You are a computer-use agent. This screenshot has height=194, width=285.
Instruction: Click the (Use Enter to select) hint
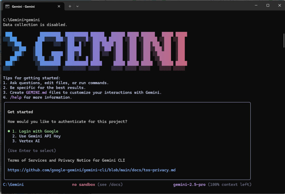click(32, 151)
